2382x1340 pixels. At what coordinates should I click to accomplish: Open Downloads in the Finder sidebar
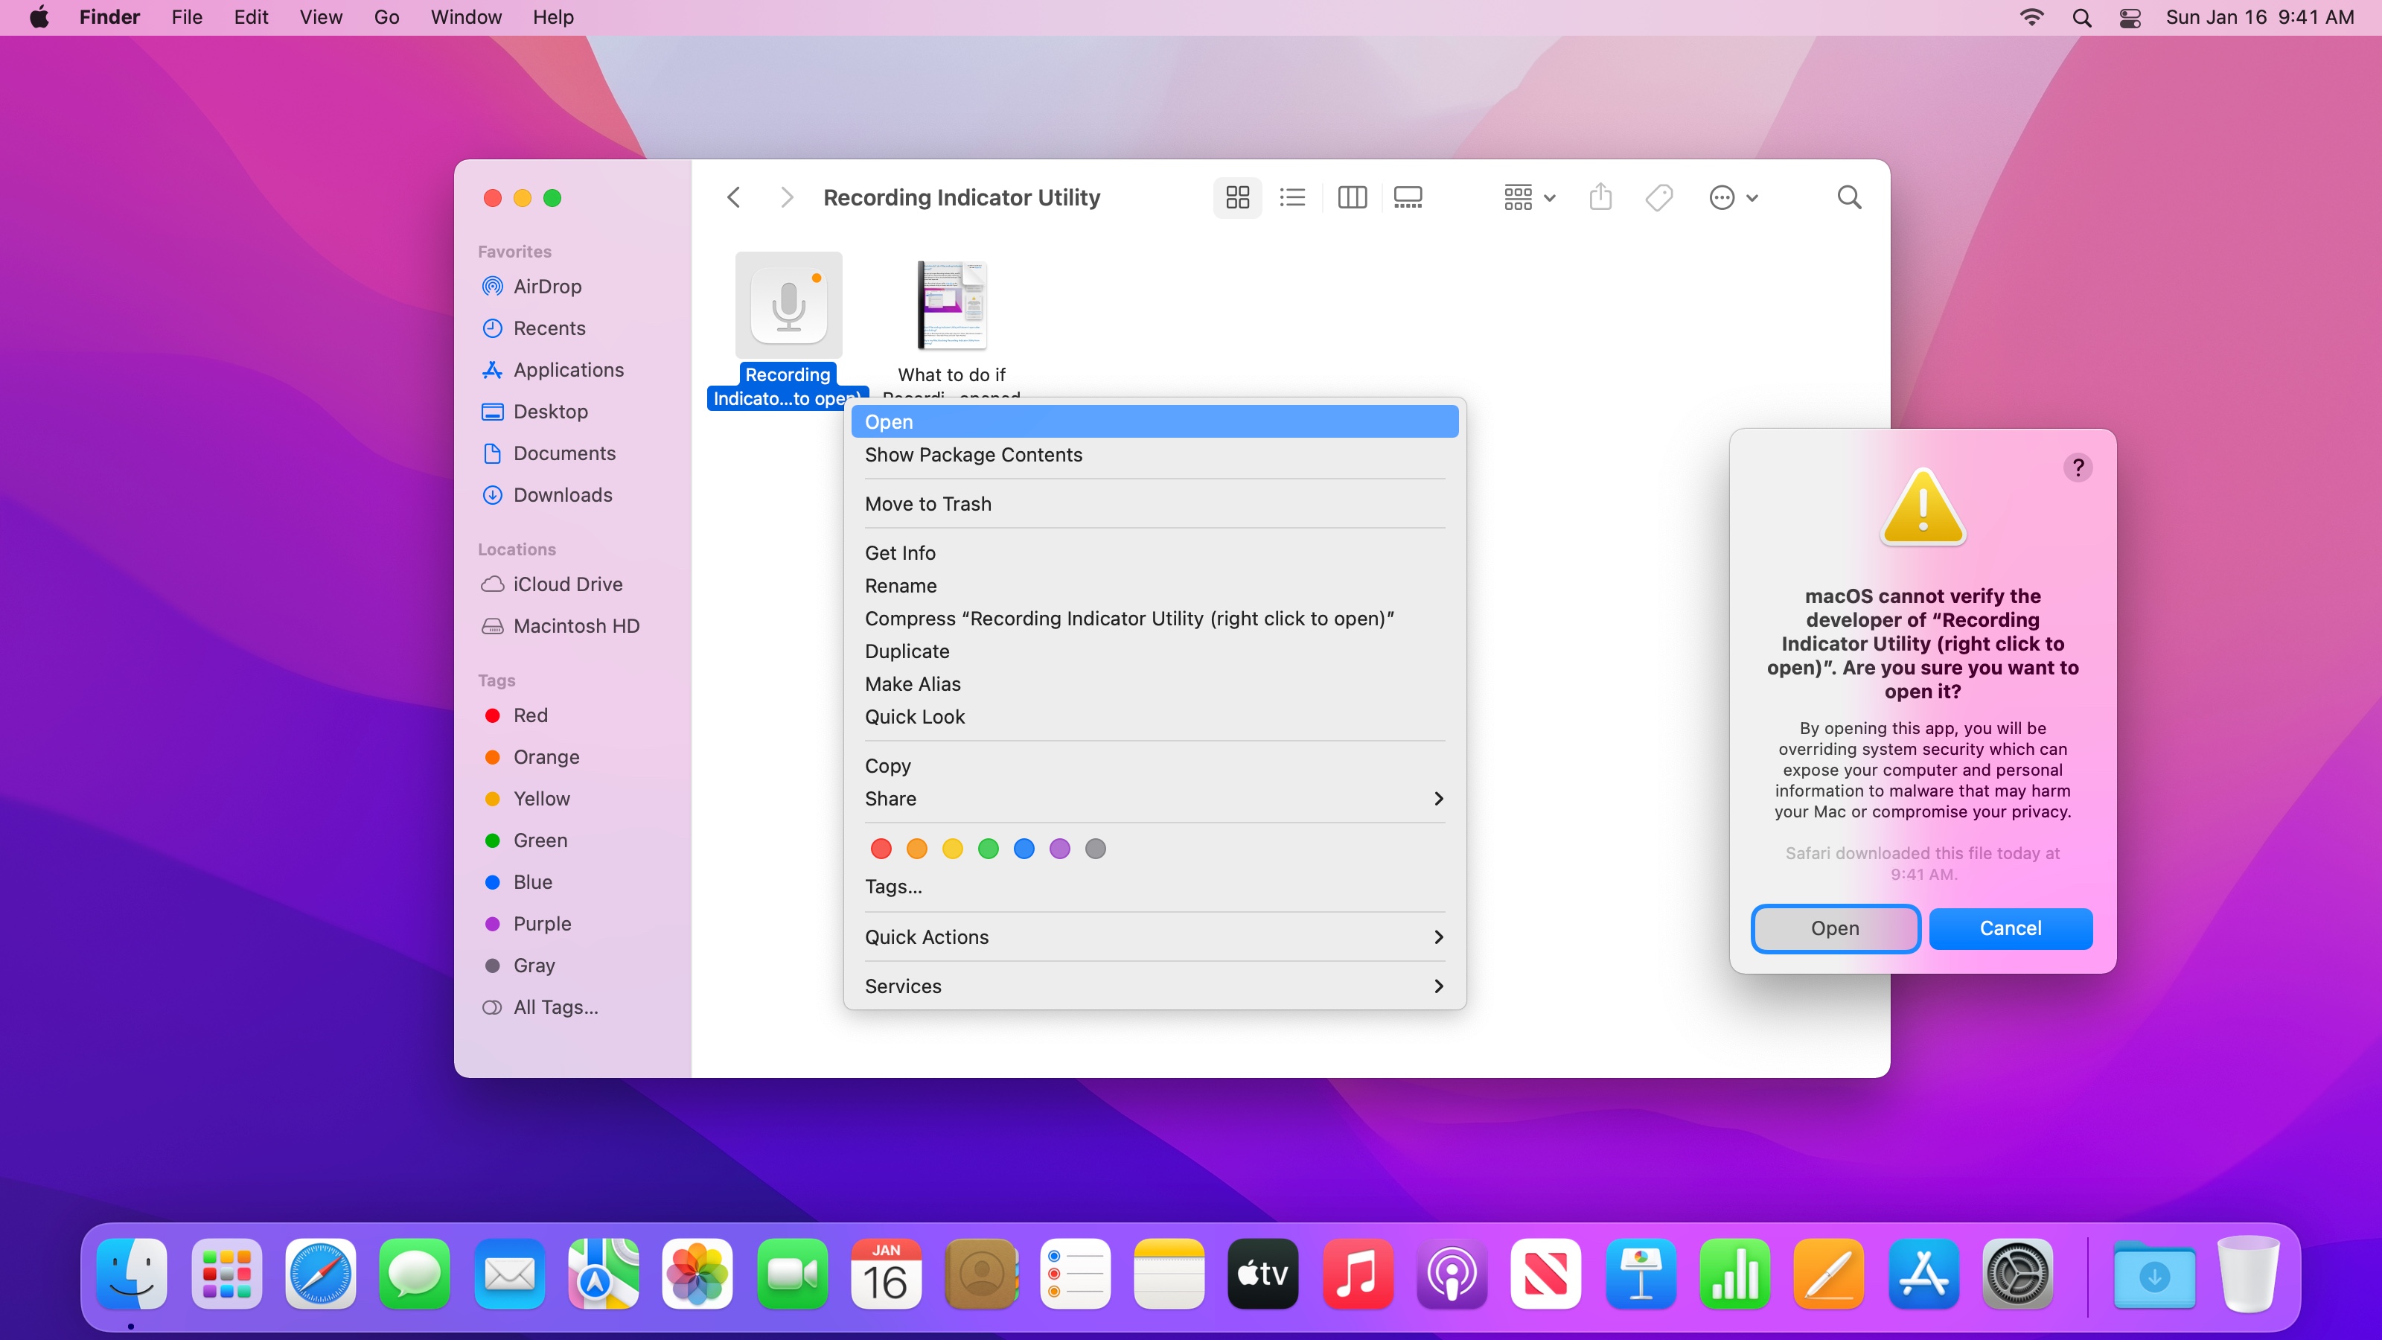(562, 495)
